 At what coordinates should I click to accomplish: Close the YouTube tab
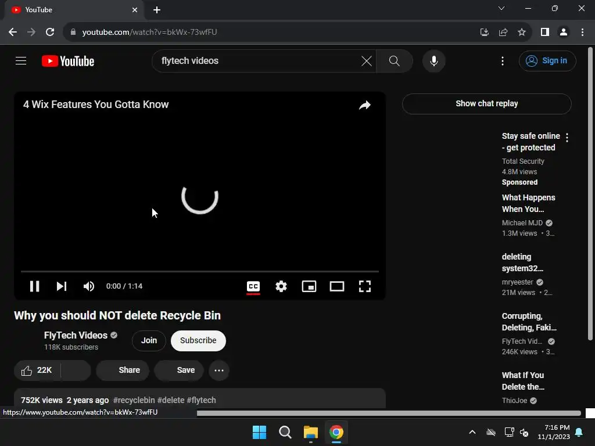(135, 10)
